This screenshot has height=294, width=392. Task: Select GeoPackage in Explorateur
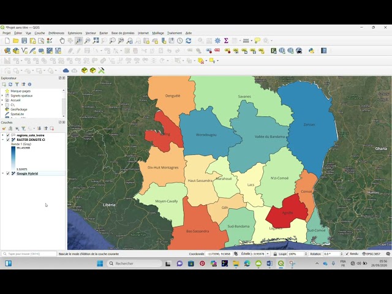(19, 110)
